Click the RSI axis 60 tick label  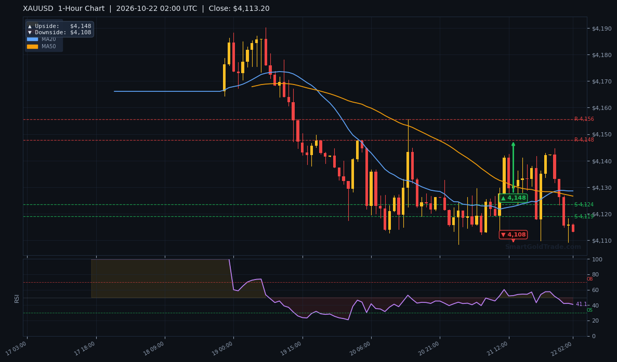pos(595,290)
